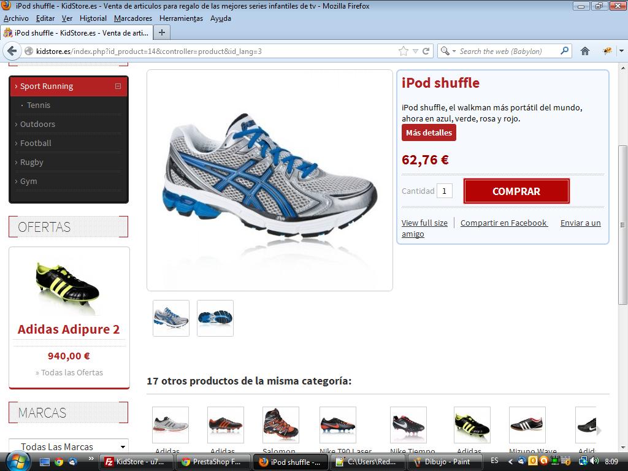Open the Outdoors category
Viewport: 628px width, 471px height.
tap(37, 124)
